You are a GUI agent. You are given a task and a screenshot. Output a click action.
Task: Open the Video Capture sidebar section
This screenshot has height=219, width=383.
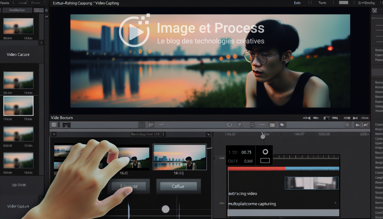tap(18, 55)
